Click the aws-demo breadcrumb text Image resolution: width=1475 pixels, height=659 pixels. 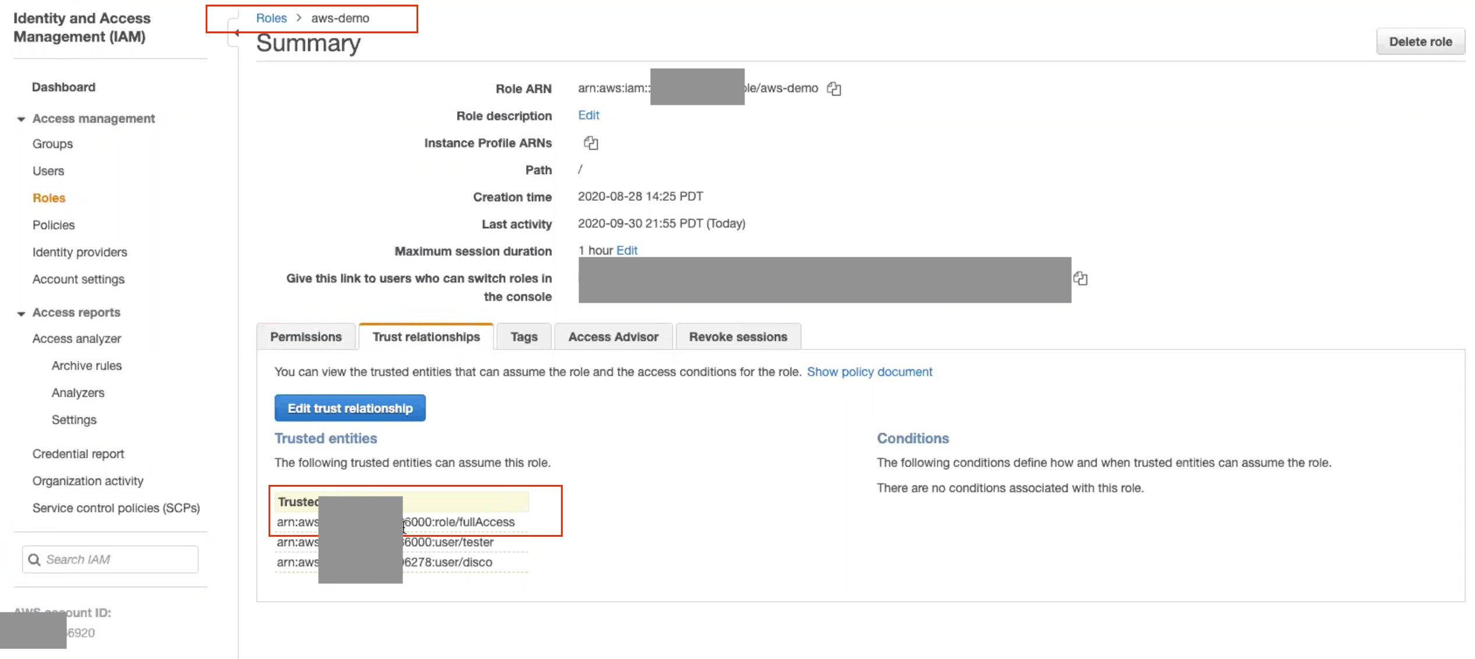[x=340, y=18]
